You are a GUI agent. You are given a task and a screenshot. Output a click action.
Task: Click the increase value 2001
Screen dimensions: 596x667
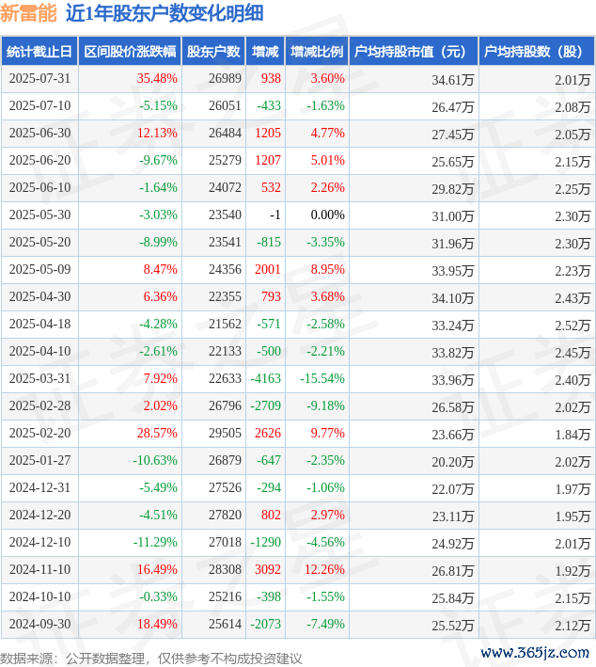pyautogui.click(x=268, y=269)
